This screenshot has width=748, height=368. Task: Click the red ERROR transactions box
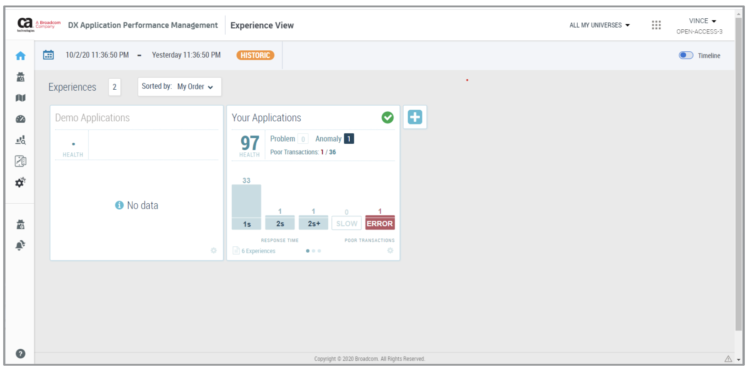click(x=380, y=222)
